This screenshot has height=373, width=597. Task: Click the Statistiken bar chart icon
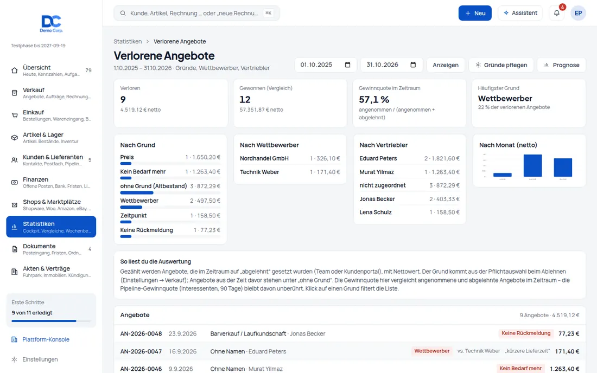click(15, 227)
